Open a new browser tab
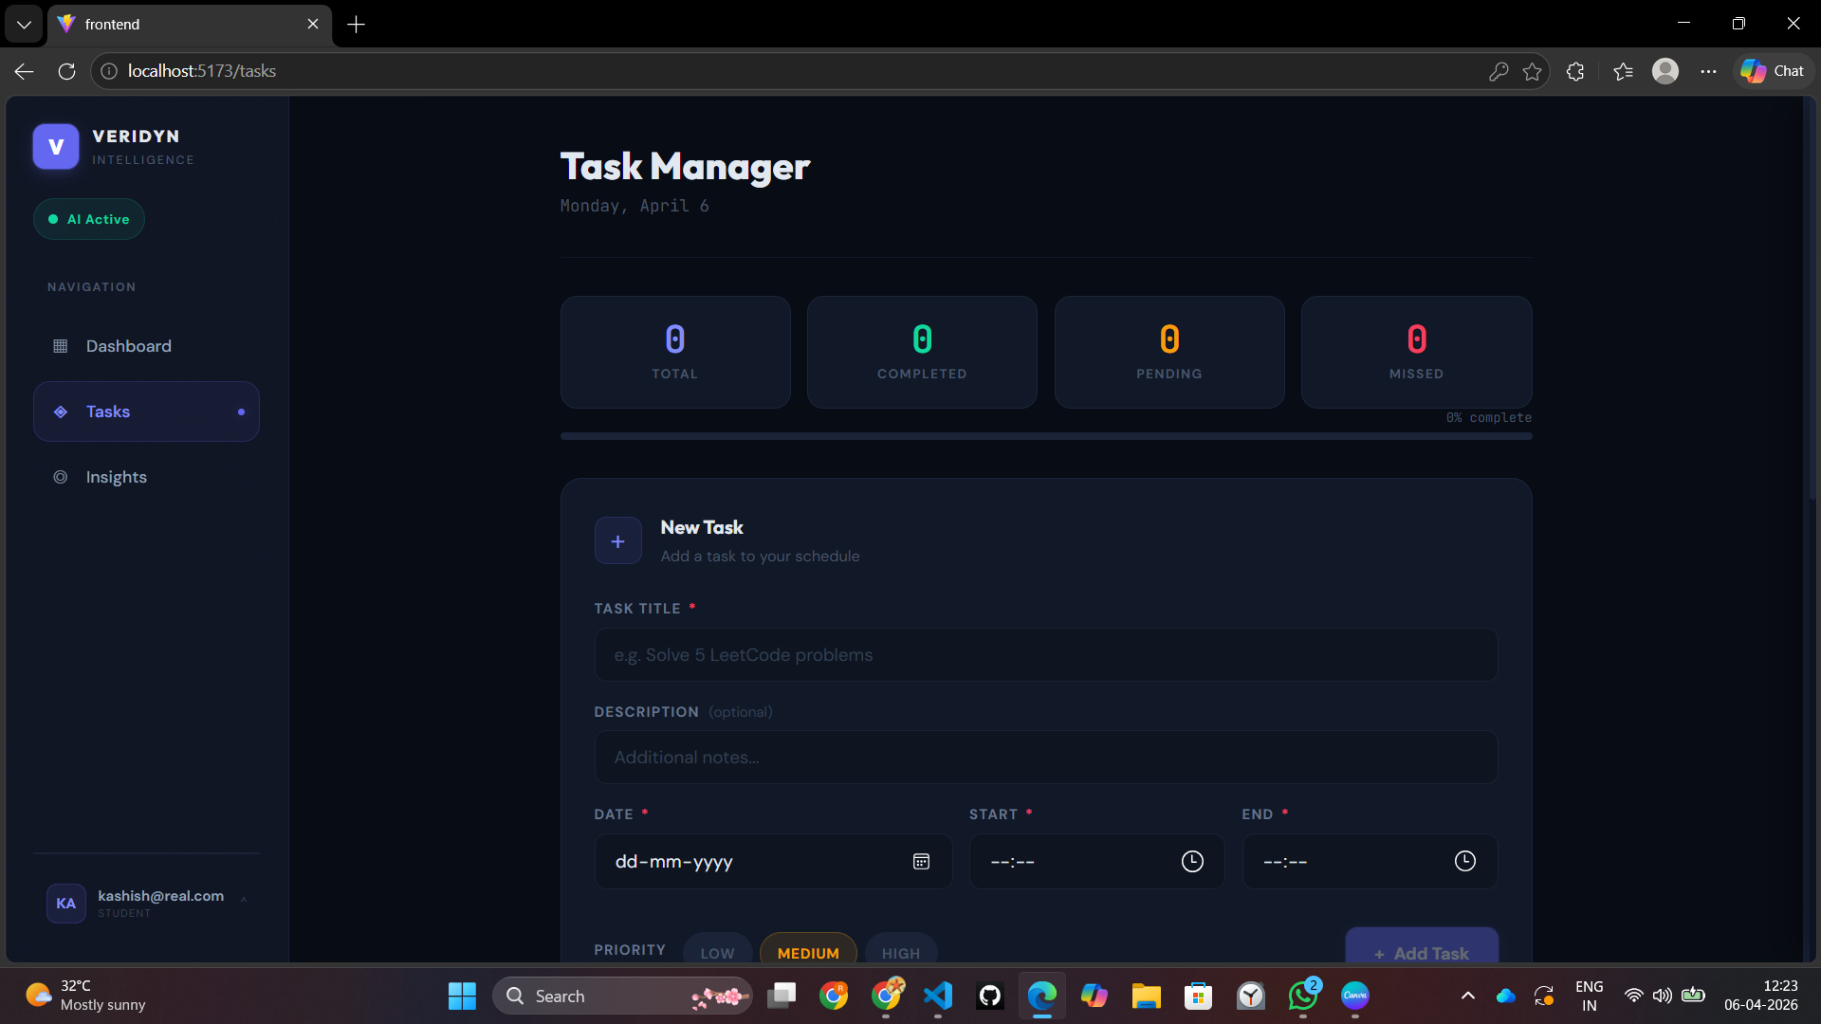This screenshot has width=1821, height=1024. [357, 25]
